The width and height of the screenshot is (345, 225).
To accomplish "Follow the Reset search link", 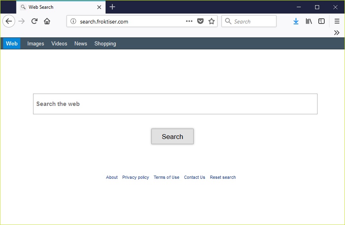I will click(x=223, y=178).
